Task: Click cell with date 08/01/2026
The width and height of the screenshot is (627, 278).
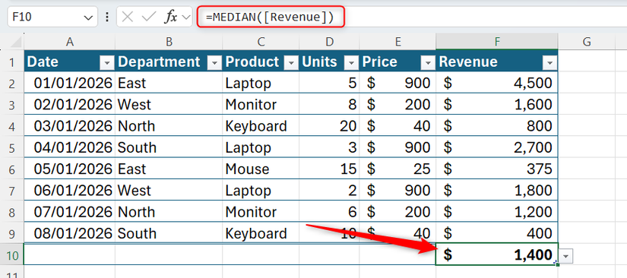Action: [70, 233]
